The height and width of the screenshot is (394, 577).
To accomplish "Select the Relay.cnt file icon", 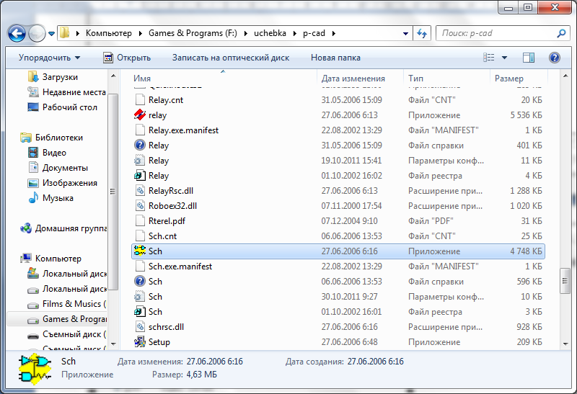I will tap(140, 100).
